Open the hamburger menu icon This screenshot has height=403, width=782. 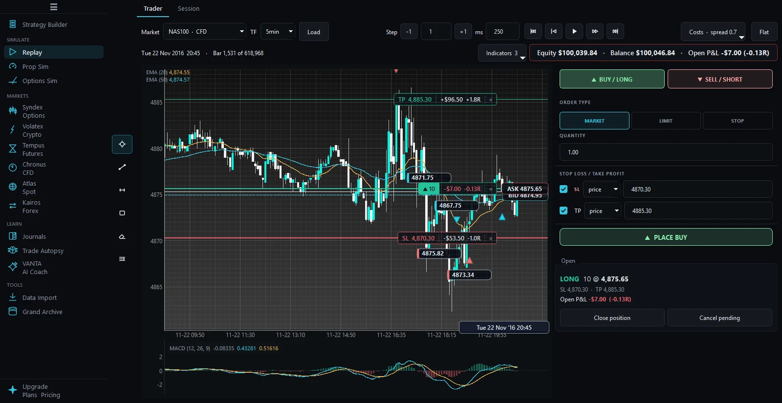[x=54, y=7]
